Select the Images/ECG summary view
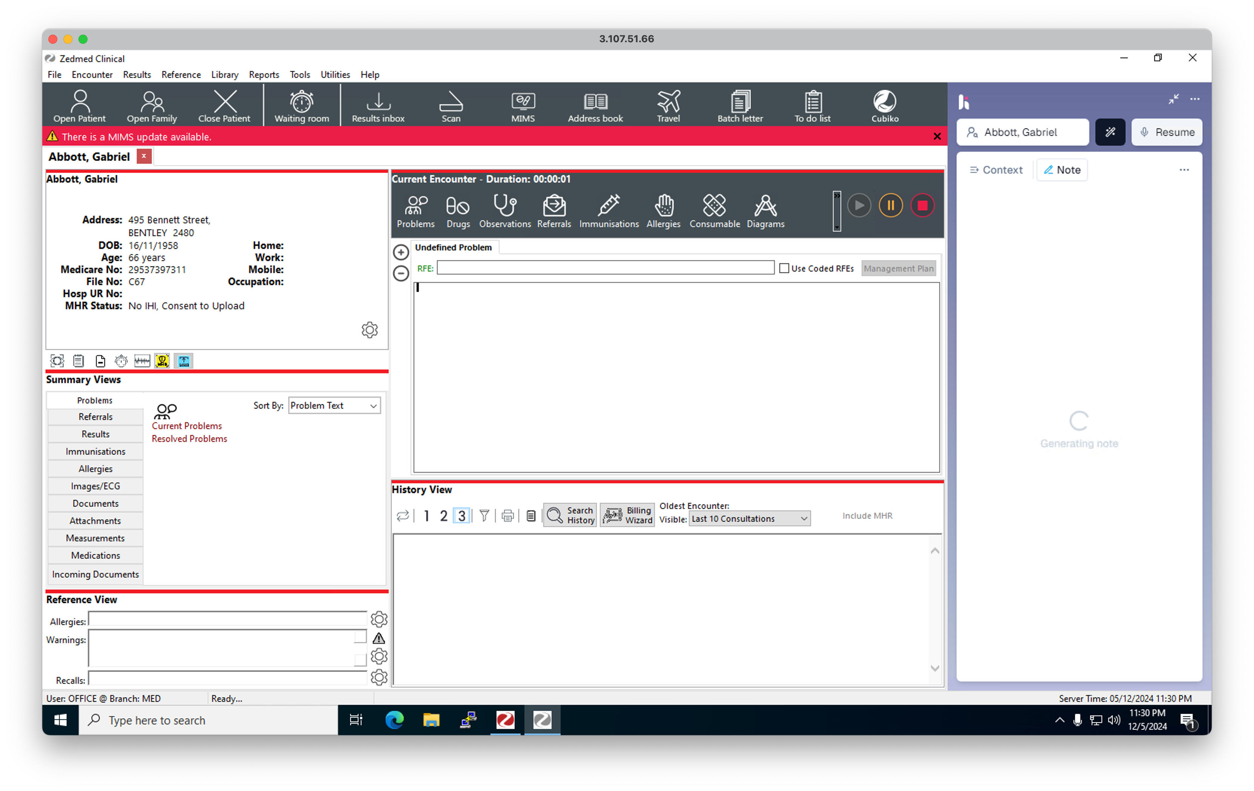The width and height of the screenshot is (1254, 791). (95, 486)
